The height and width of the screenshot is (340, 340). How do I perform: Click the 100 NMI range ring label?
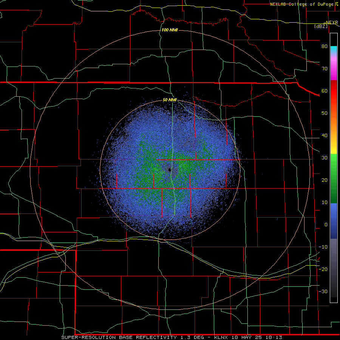(170, 30)
